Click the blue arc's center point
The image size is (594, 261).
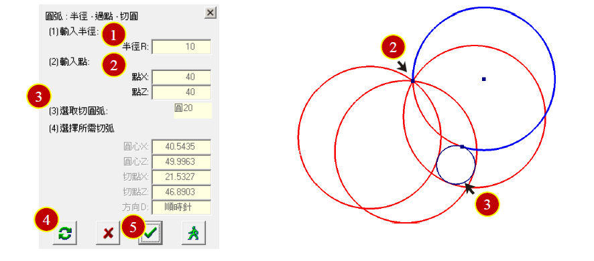click(x=484, y=79)
